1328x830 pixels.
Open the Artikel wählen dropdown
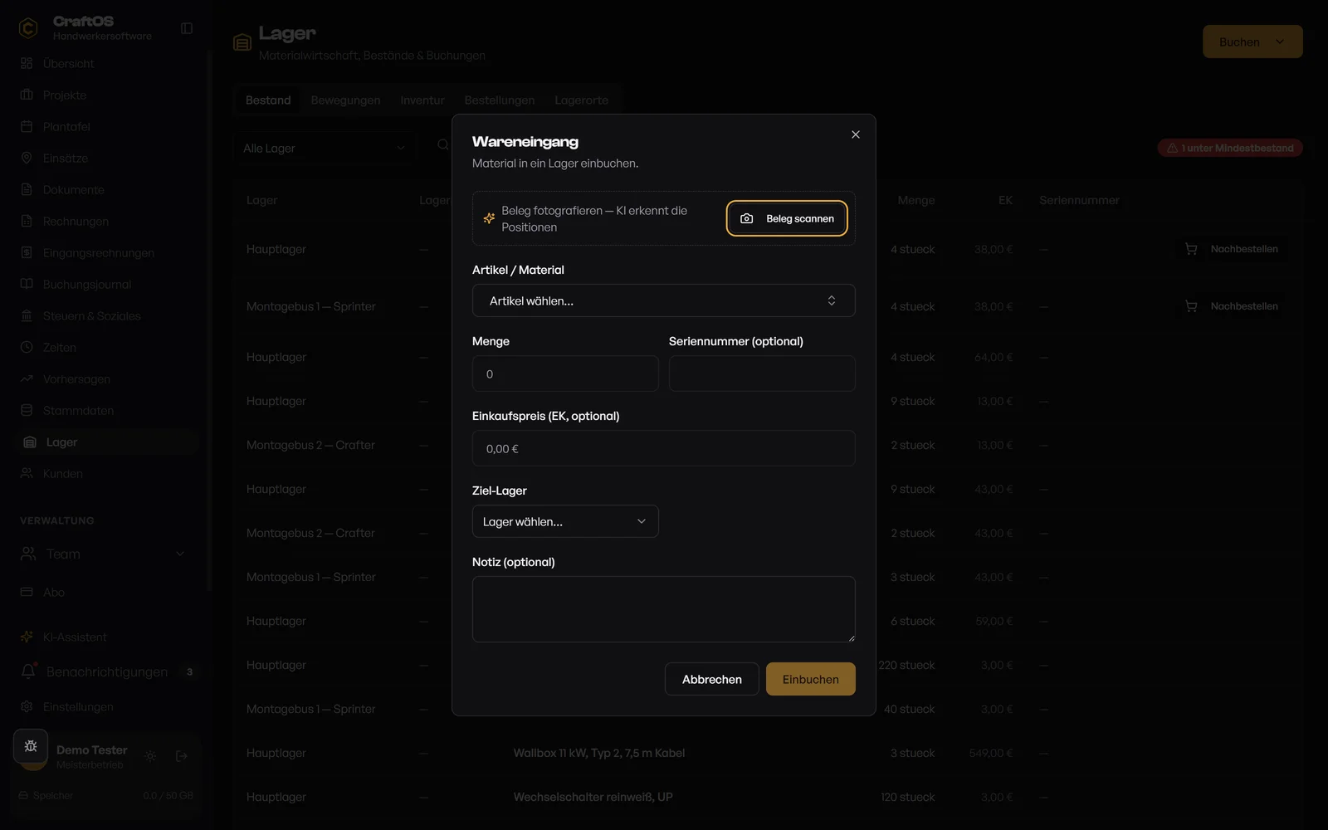[664, 300]
